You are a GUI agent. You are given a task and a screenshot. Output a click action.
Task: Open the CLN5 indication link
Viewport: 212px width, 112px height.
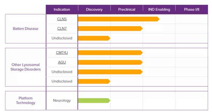(x=62, y=19)
